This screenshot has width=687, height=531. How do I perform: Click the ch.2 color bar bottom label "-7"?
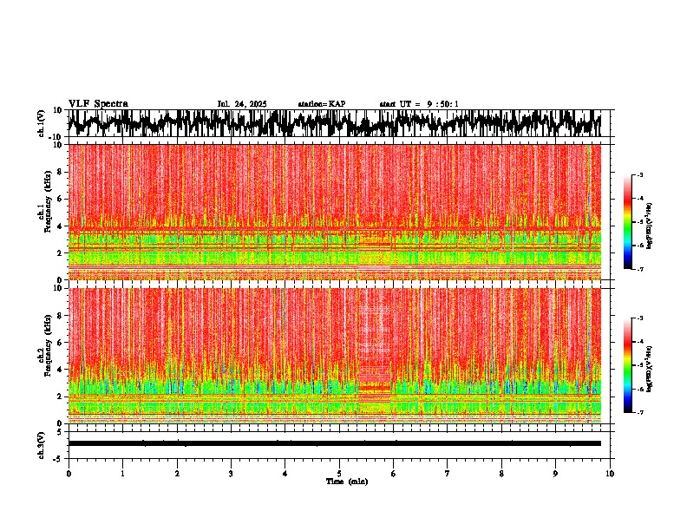tap(639, 412)
